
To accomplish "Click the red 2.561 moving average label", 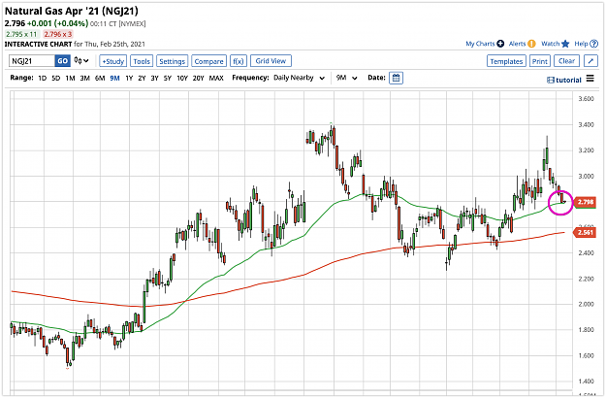I will pyautogui.click(x=585, y=232).
